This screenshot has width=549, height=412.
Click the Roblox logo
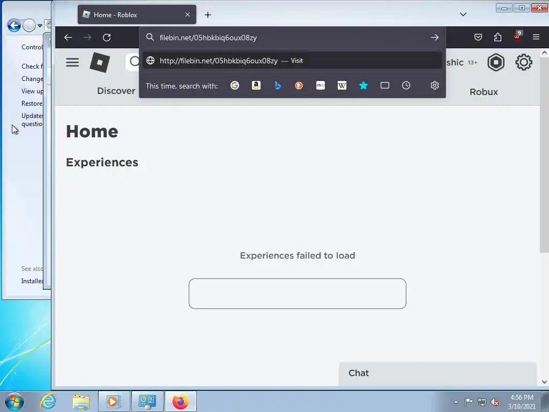click(100, 62)
